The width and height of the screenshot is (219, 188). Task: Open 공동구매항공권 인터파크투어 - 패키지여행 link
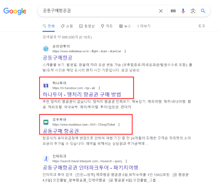coord(90,168)
